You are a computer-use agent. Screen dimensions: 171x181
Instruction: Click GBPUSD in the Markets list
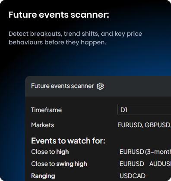coord(157,125)
